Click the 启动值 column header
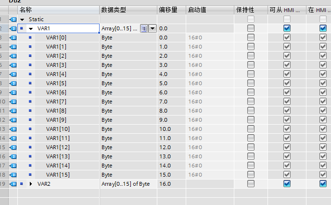331x205 pixels. [x=210, y=10]
